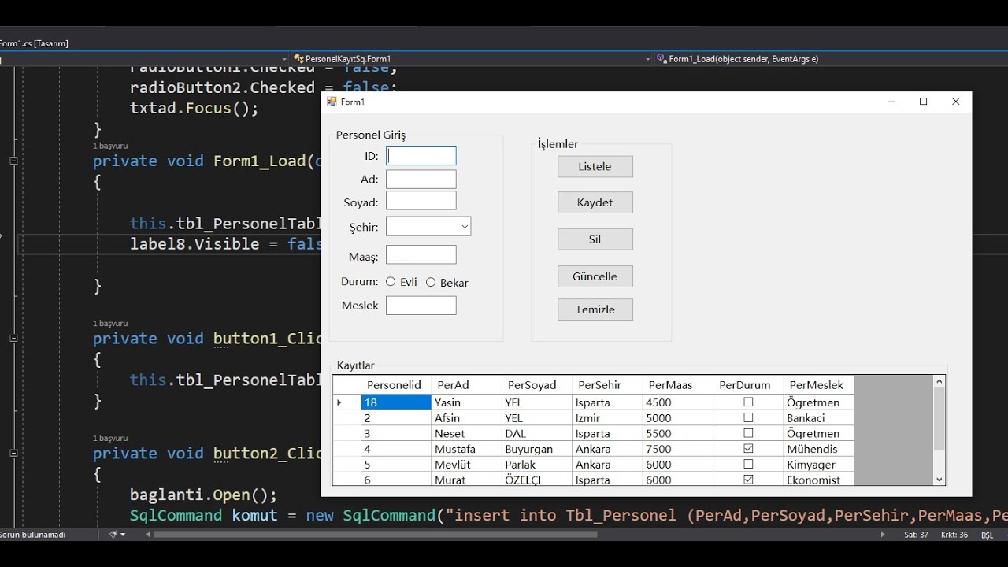Click the Güncelle button
The image size is (1008, 567).
595,276
